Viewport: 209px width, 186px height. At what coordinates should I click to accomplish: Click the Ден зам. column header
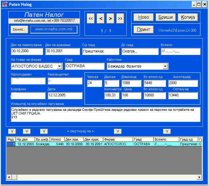[x=74, y=139]
